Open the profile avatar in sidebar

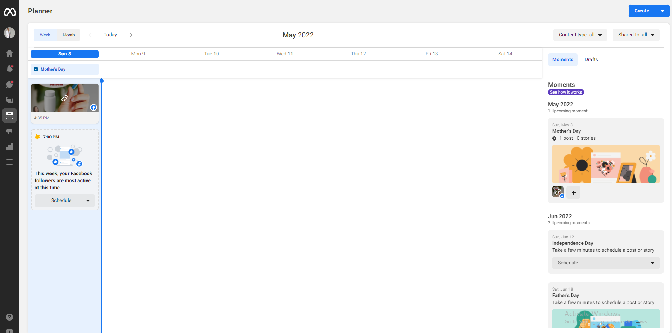(x=10, y=33)
